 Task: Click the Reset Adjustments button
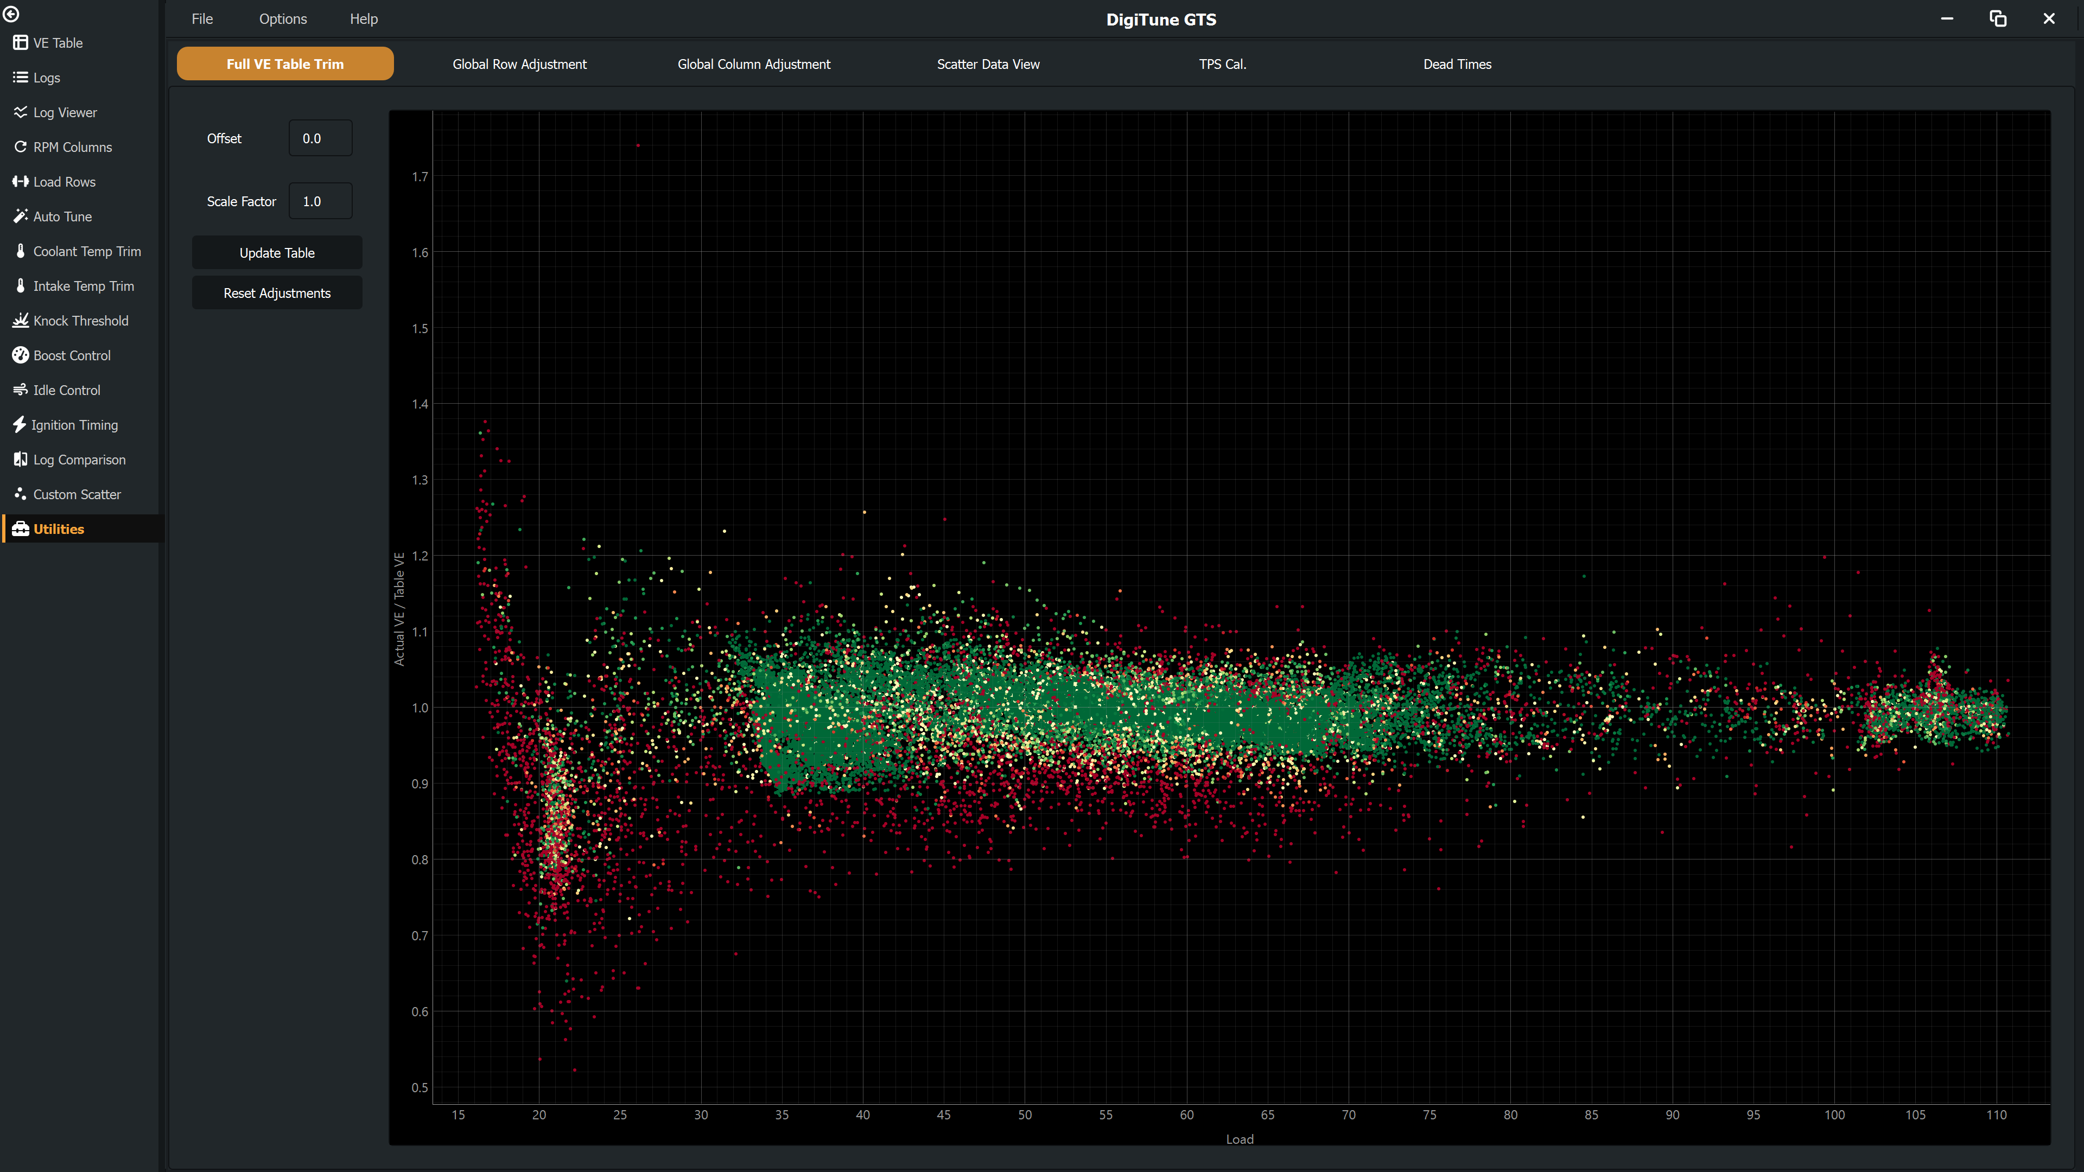[277, 293]
